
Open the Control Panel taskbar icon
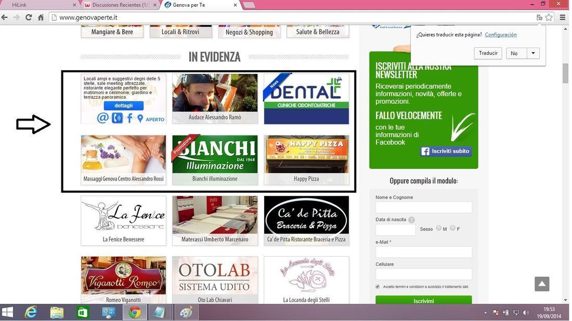pyautogui.click(x=109, y=312)
